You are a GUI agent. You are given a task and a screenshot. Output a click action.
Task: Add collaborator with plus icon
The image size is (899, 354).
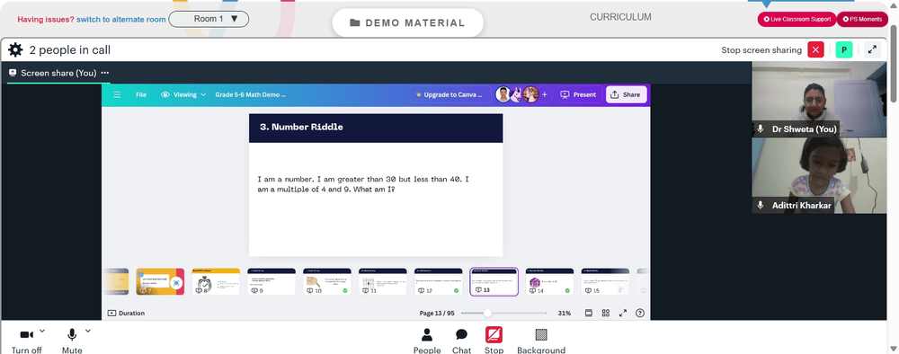tap(544, 94)
